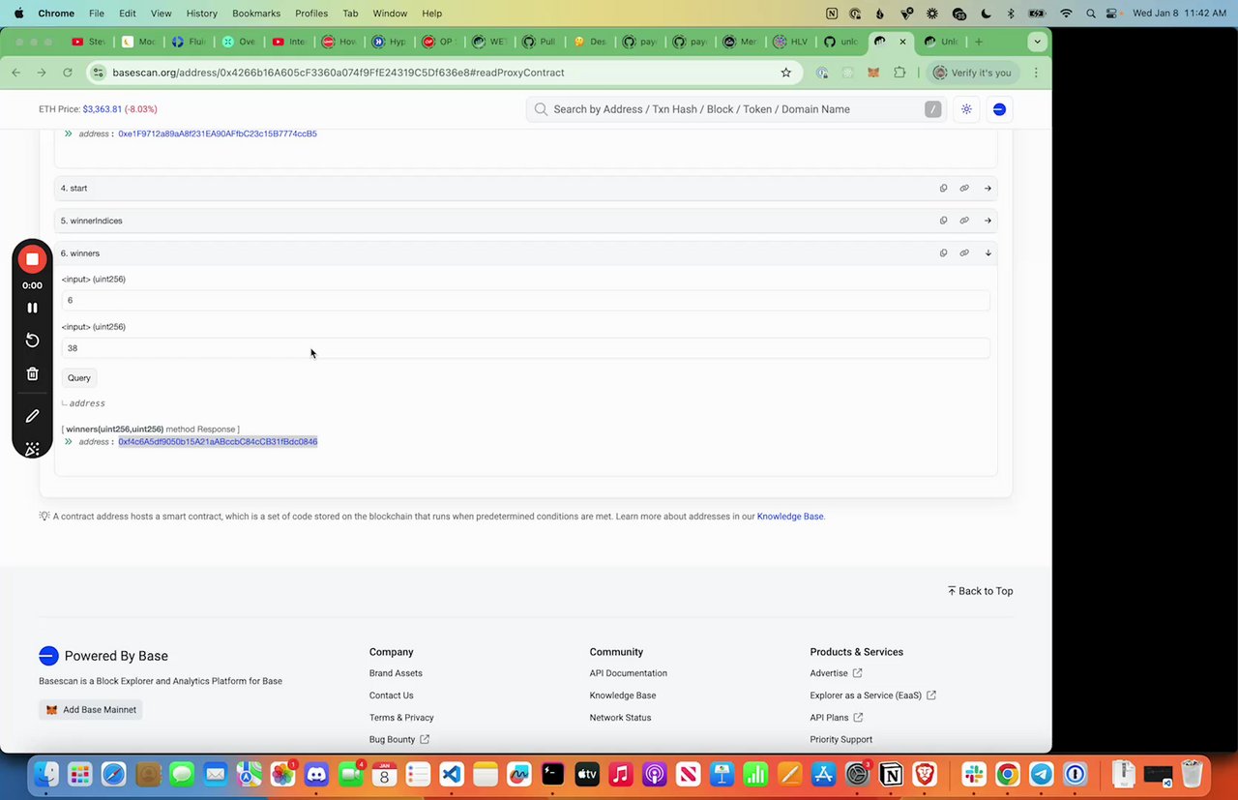1238x800 pixels.
Task: Open Notion from the Dock
Action: click(891, 774)
